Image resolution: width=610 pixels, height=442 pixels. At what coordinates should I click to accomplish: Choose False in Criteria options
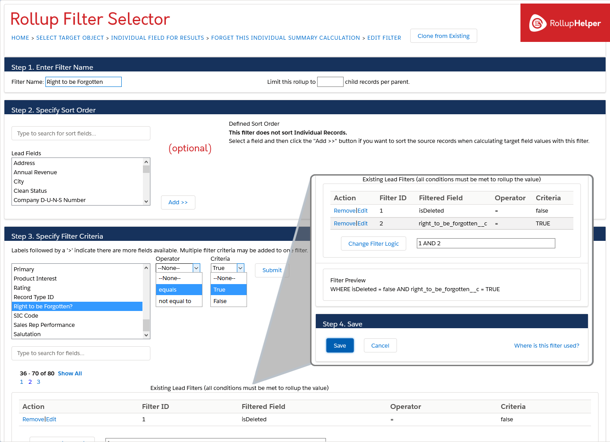[x=228, y=301]
